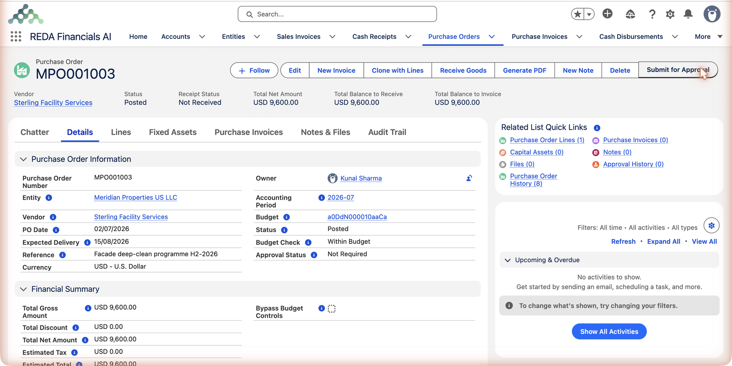Image resolution: width=732 pixels, height=366 pixels.
Task: Show the Approval Status info icon
Action: 314,255
